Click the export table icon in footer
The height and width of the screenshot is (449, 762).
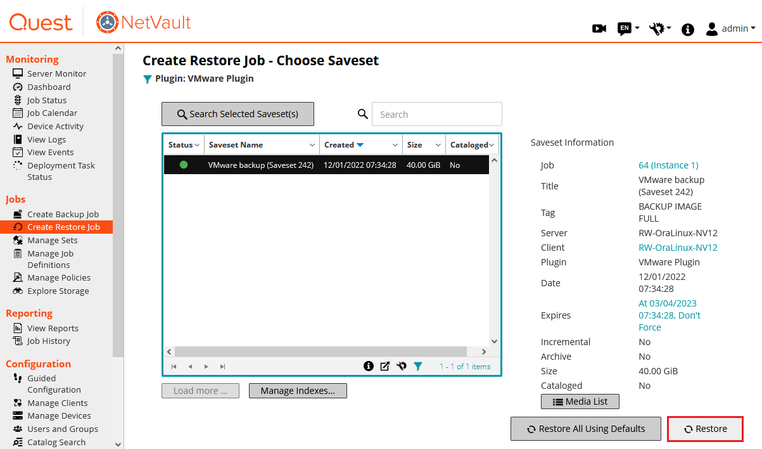[384, 366]
